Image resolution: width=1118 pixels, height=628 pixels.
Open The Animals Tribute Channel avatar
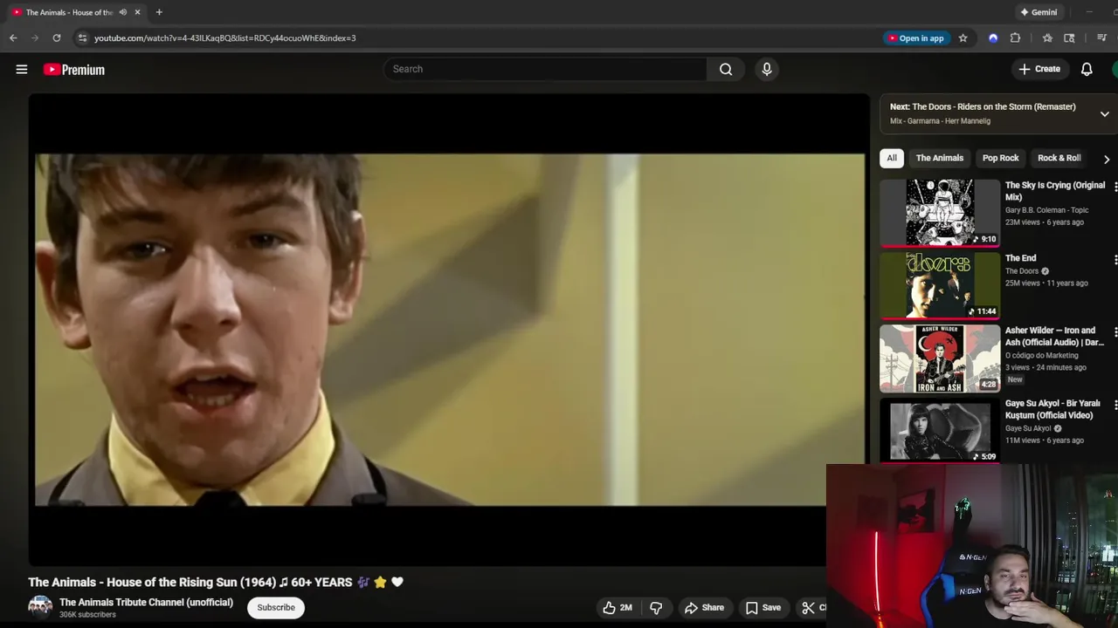40,607
